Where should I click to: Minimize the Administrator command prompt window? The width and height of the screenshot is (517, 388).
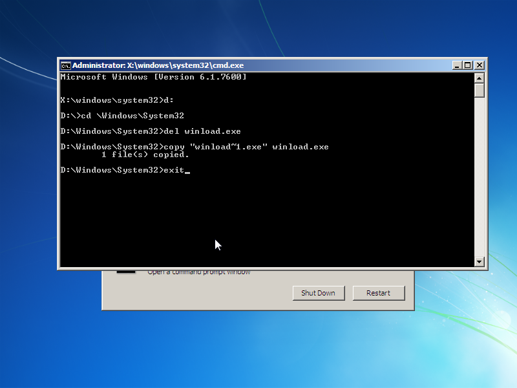tap(458, 65)
